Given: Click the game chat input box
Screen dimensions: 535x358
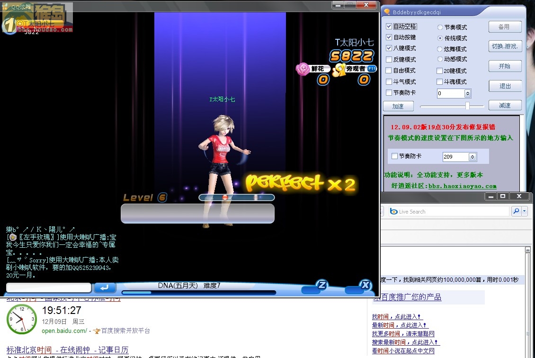Looking at the screenshot, I should tap(49, 288).
